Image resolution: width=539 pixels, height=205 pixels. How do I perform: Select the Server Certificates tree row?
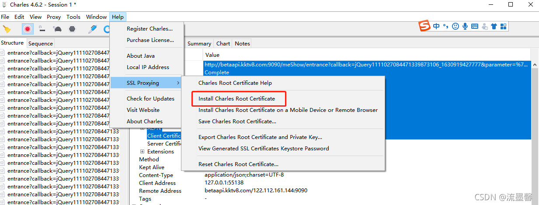coord(164,144)
